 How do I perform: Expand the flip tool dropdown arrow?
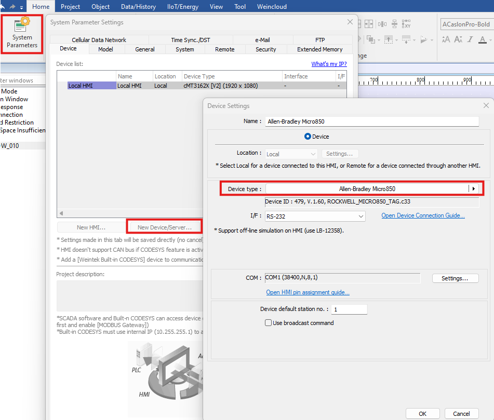[432, 40]
